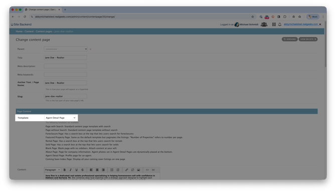Align content text left

(91, 170)
